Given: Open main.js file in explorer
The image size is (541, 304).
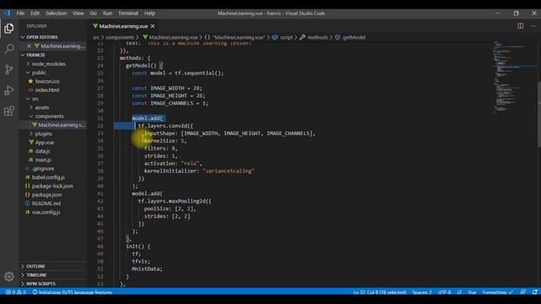Looking at the screenshot, I should tap(43, 160).
